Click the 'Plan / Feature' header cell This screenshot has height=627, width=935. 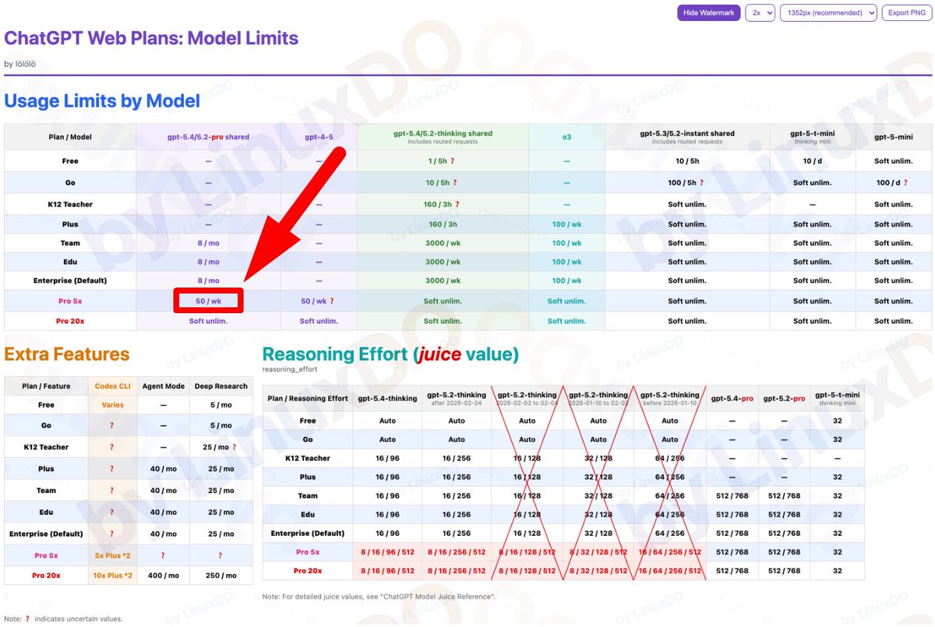pos(46,386)
